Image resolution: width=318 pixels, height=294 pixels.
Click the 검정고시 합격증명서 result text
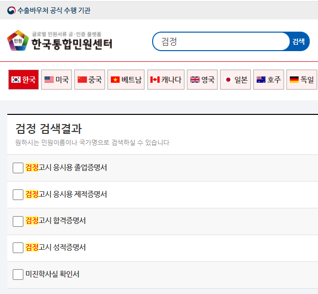click(x=56, y=221)
